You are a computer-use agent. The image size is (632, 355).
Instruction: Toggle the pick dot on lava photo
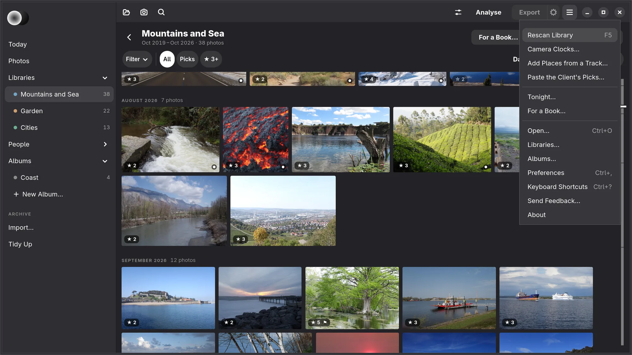click(283, 167)
